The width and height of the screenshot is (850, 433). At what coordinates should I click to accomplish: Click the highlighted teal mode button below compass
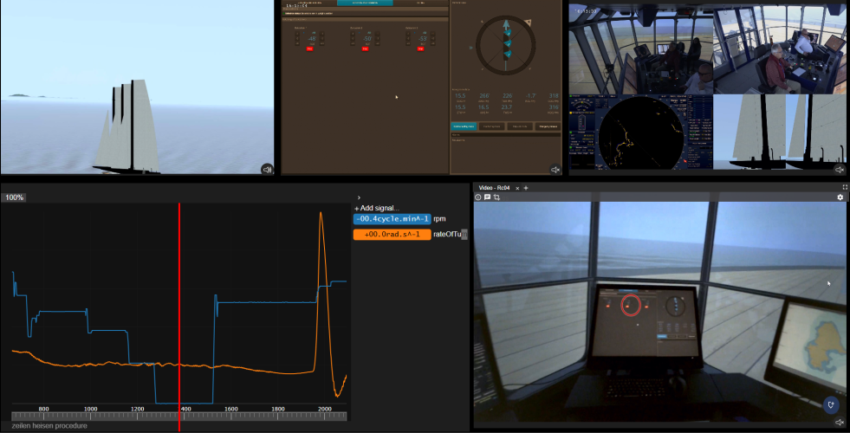[464, 126]
